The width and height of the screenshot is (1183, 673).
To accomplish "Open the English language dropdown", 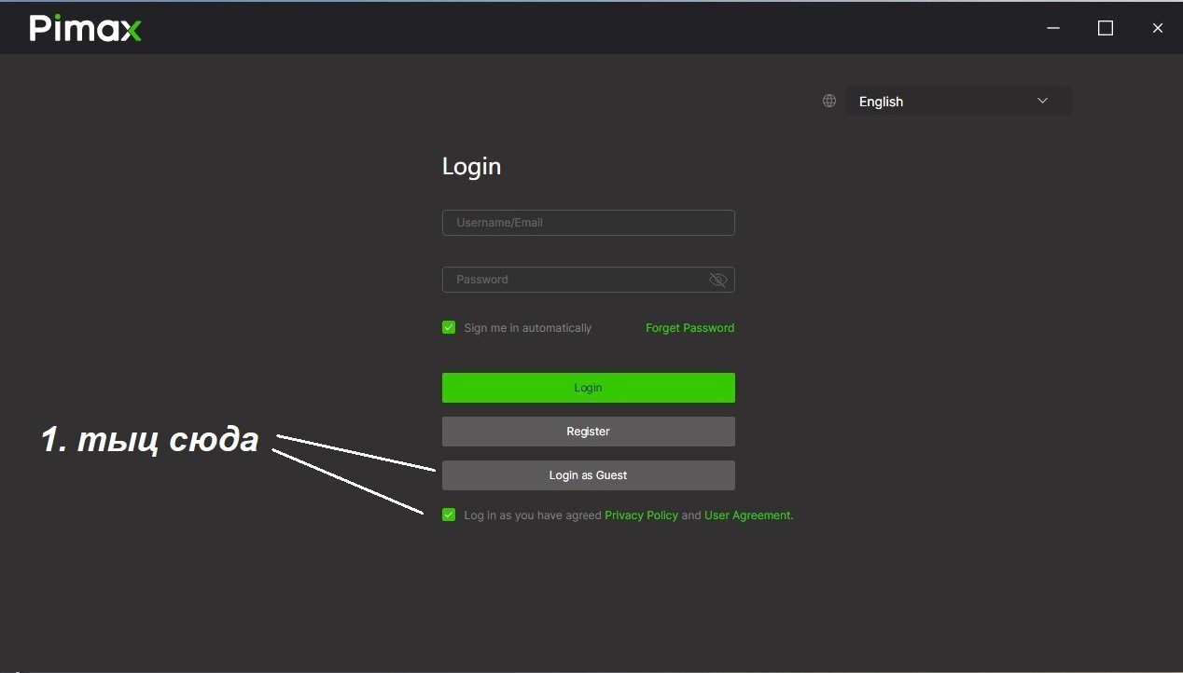I will click(x=957, y=101).
